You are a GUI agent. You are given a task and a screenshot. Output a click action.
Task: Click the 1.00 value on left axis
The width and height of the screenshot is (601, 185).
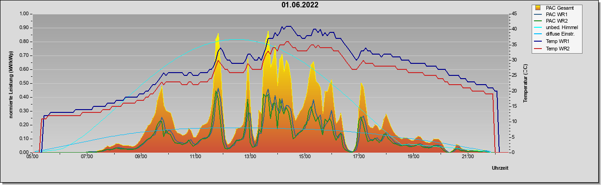click(24, 14)
